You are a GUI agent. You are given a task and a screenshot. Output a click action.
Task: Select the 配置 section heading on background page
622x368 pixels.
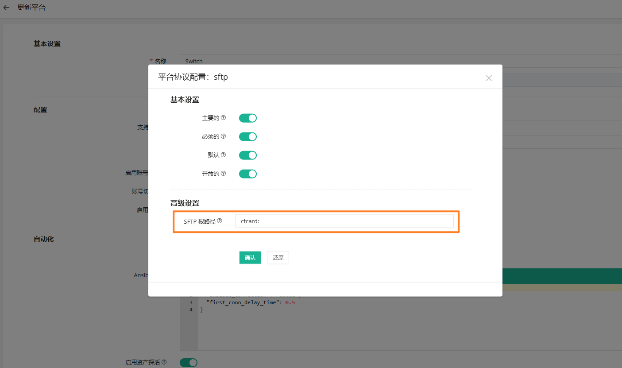[x=40, y=109]
